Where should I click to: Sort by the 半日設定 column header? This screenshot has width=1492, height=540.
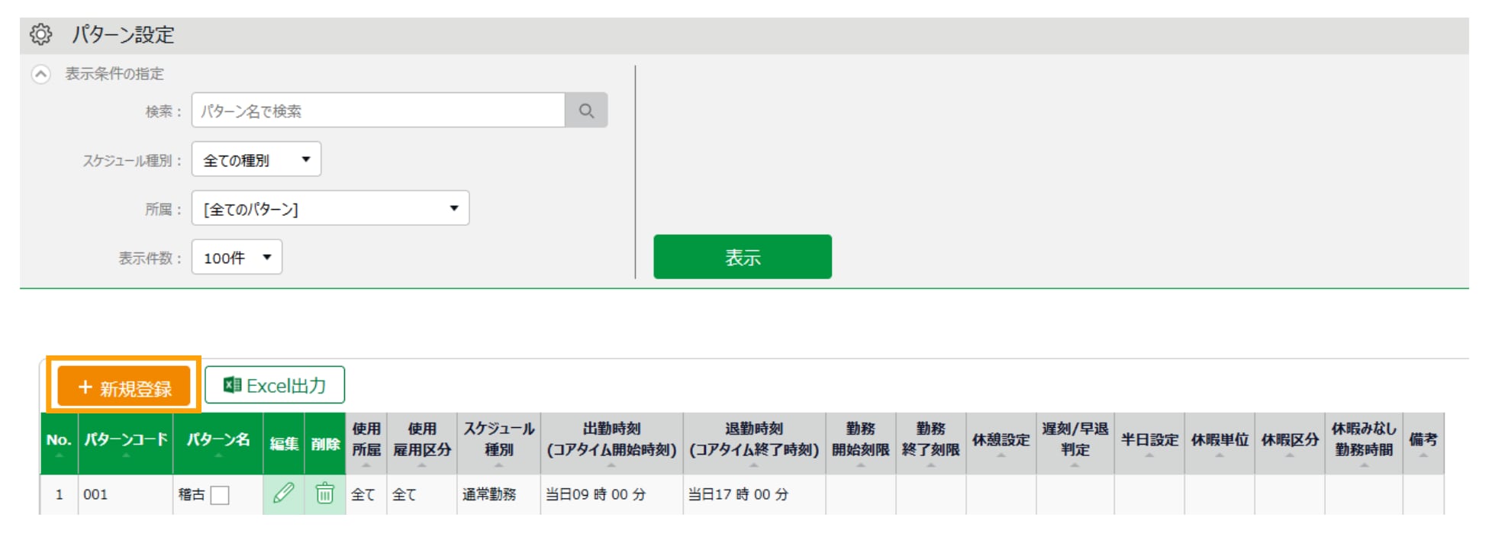pyautogui.click(x=1149, y=443)
